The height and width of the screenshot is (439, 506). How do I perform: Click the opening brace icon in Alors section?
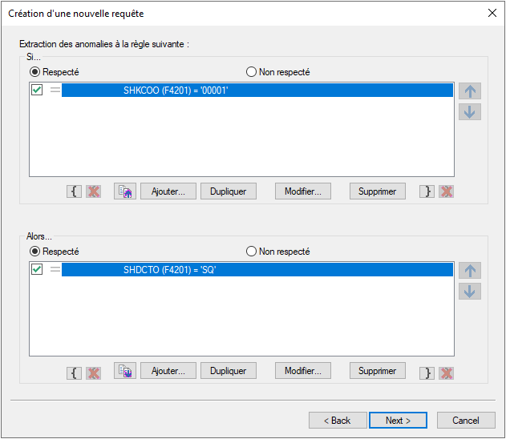[x=74, y=372]
